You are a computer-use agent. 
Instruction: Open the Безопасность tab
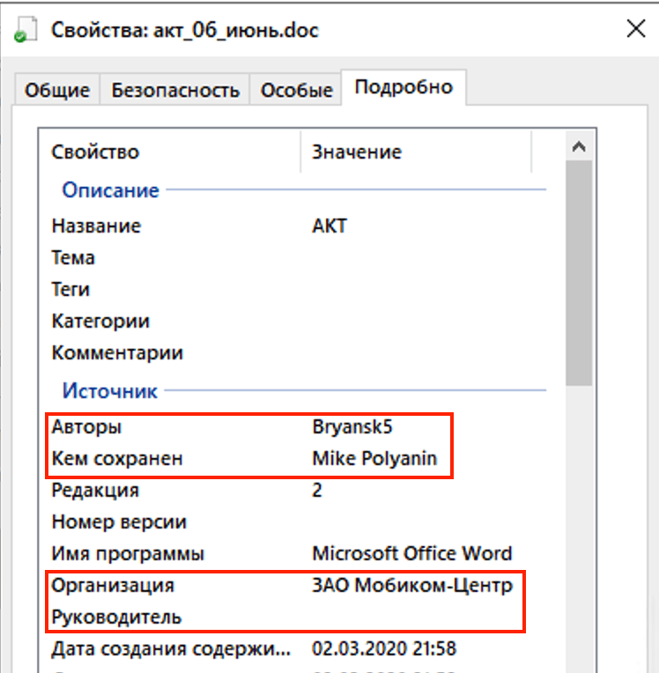point(175,90)
